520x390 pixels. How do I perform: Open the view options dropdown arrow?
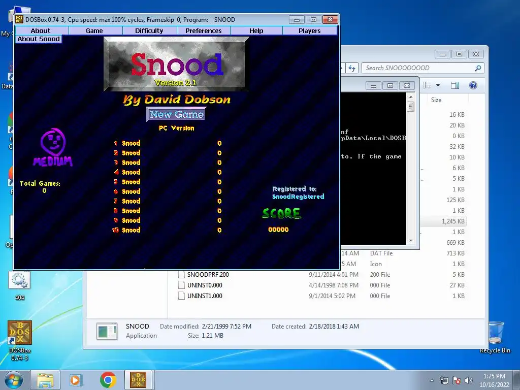point(438,85)
